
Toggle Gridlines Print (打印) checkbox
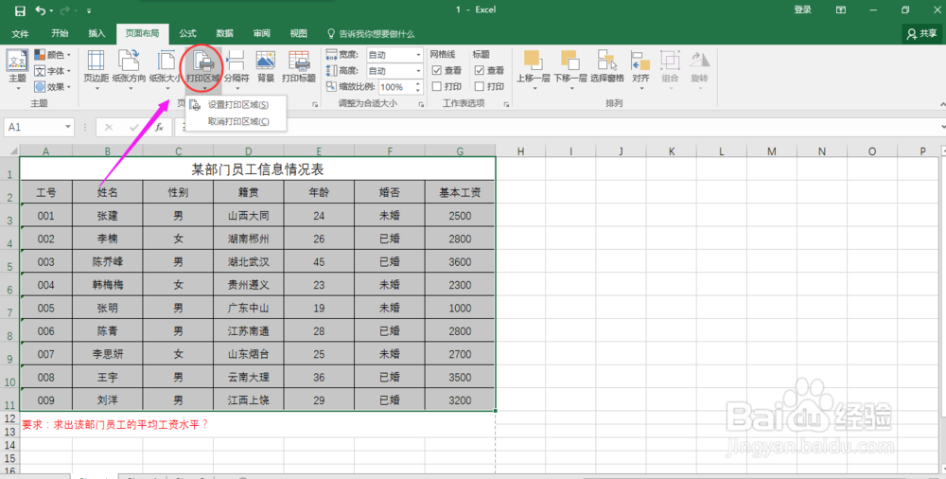pos(437,87)
